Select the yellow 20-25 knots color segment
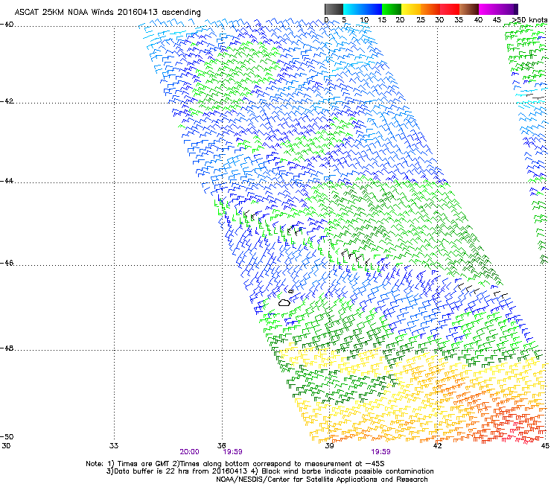This screenshot has width=551, height=484. [411, 9]
